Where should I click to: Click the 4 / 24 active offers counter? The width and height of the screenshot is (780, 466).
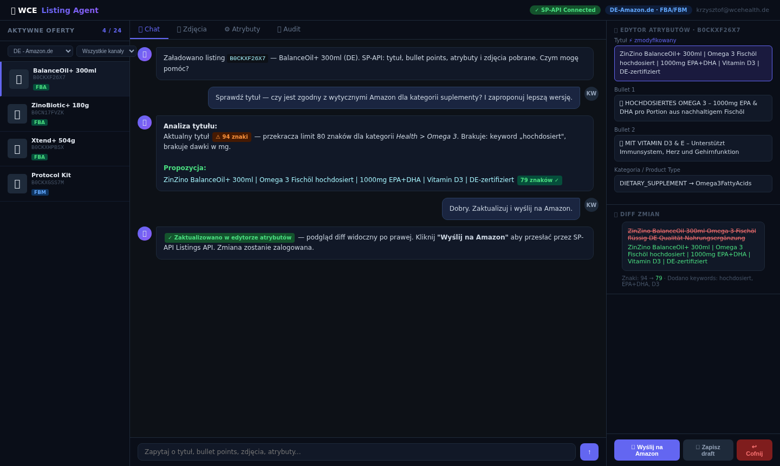click(112, 31)
